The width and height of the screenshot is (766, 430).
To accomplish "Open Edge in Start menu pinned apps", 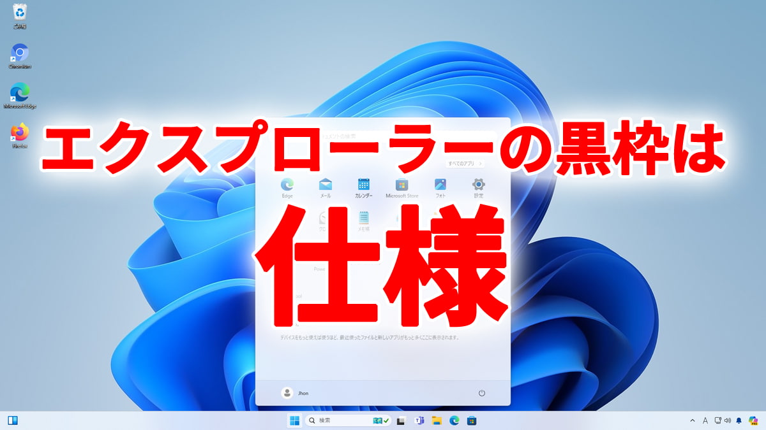I will pyautogui.click(x=287, y=188).
